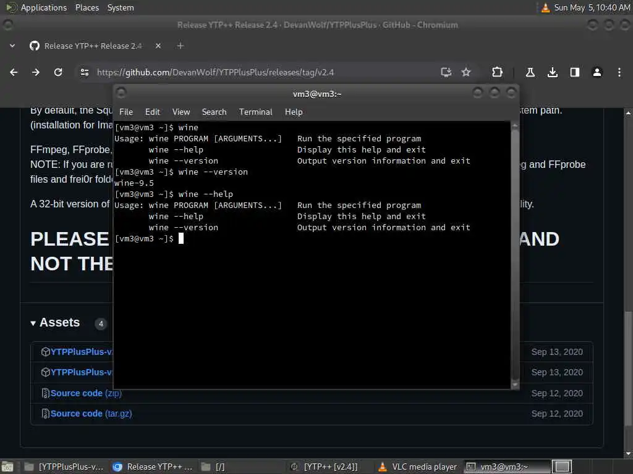
Task: Click the Source code tar.gz file icon
Action: [46, 414]
